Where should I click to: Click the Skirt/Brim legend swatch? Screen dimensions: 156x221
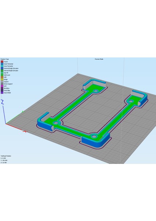(x=2, y=88)
